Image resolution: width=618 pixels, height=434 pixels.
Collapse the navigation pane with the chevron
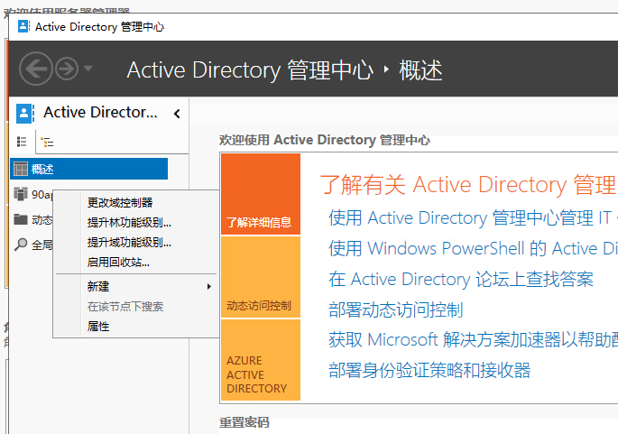(177, 114)
